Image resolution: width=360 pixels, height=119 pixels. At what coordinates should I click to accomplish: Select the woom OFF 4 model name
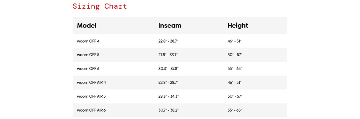coord(88,41)
